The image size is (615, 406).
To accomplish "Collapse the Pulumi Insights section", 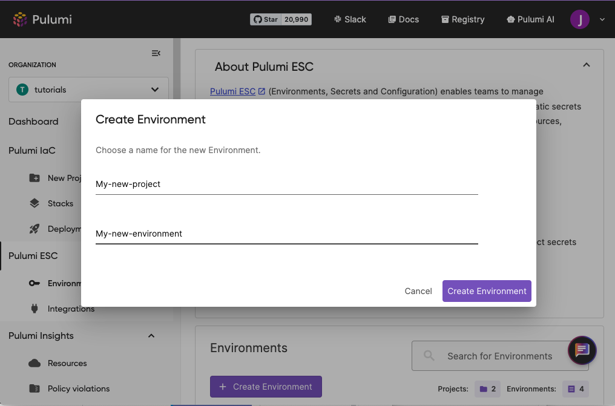I will tap(151, 336).
